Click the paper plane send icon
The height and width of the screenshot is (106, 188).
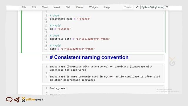17,100
